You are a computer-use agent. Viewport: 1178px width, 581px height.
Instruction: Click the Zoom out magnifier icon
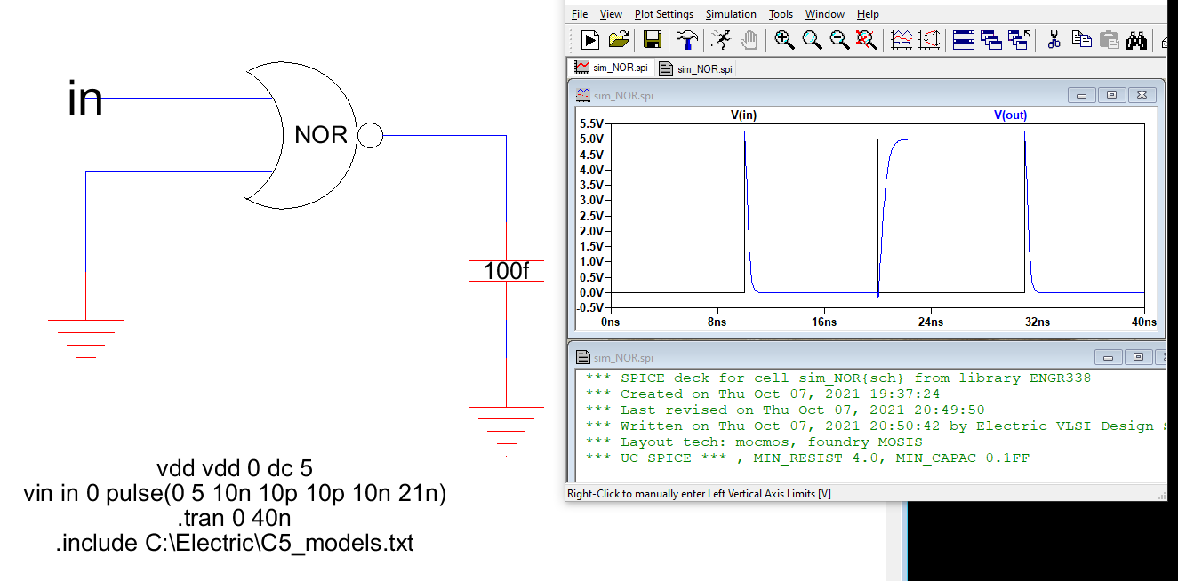[x=839, y=39]
